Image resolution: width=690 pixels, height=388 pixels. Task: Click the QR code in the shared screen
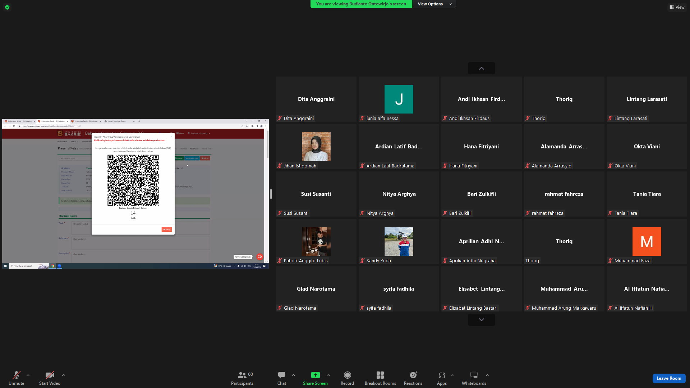[x=133, y=180]
